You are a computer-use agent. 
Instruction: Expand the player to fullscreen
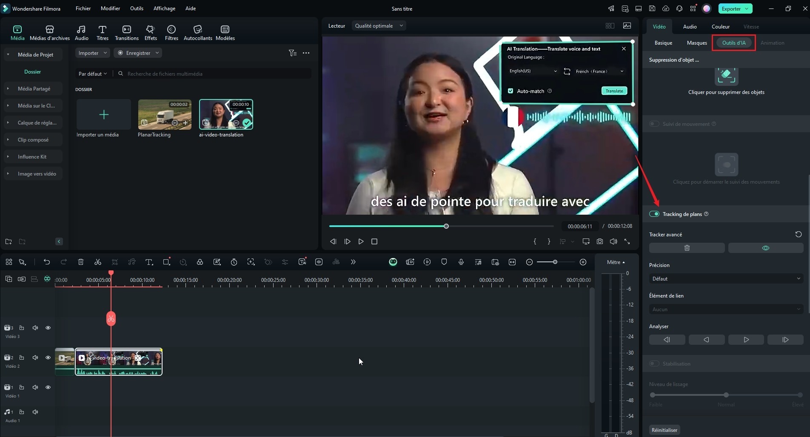point(627,241)
